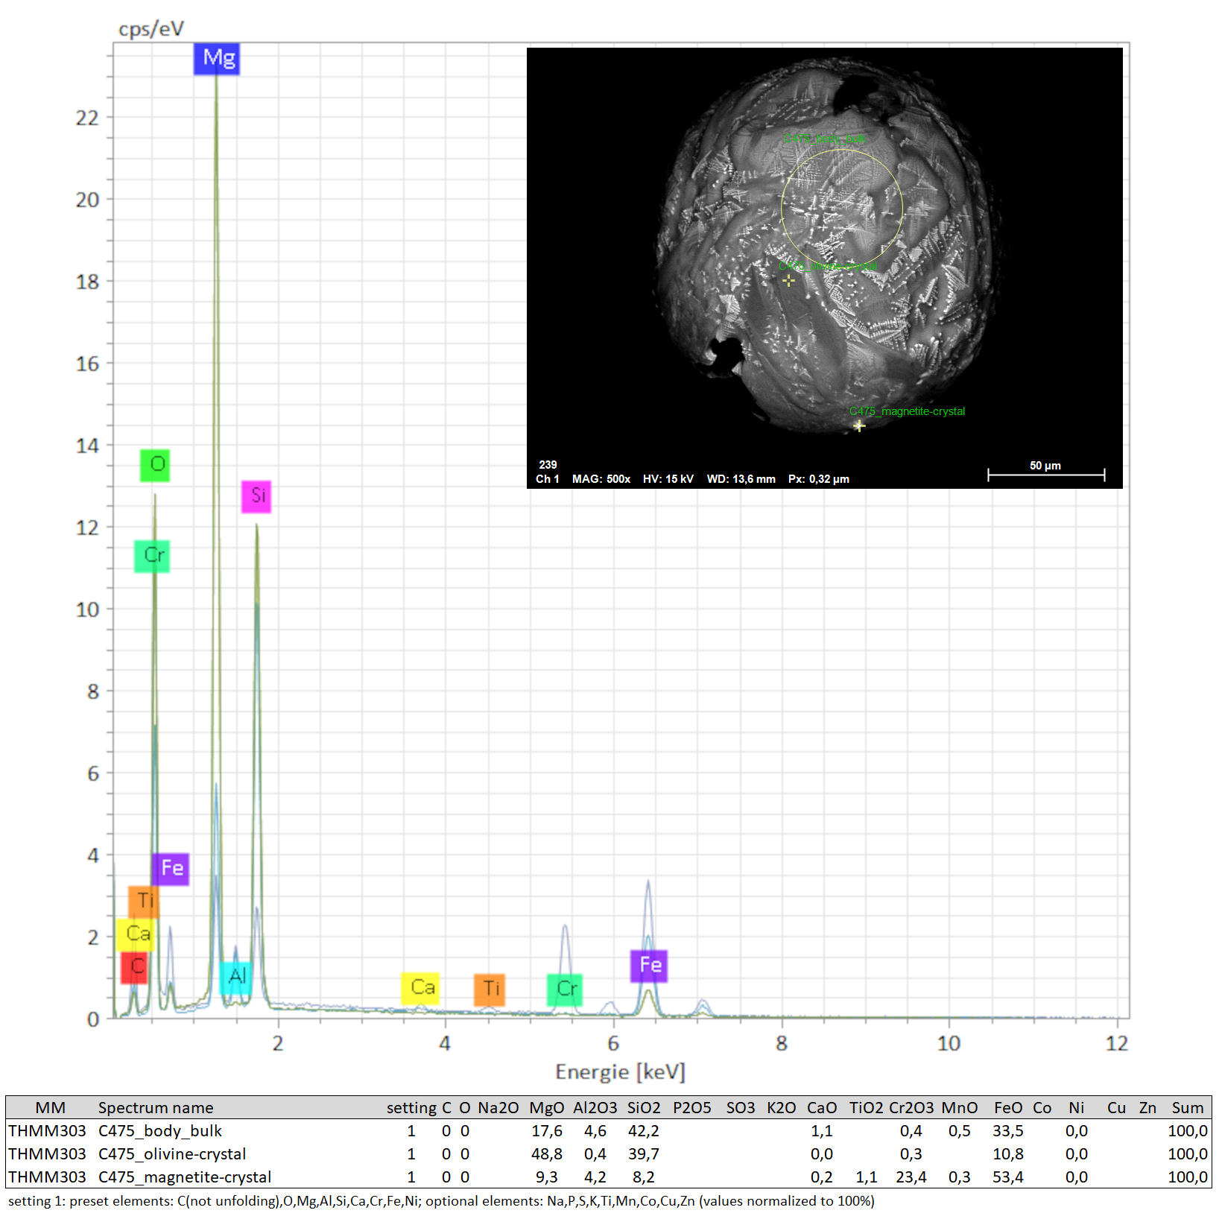Viewport: 1222px width, 1219px height.
Task: Click the C475_magnetite-crystal table row name
Action: tap(184, 1177)
